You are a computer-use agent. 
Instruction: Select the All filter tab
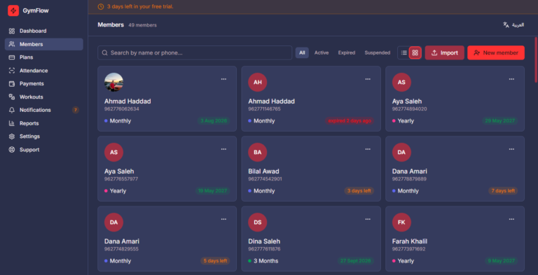(302, 52)
